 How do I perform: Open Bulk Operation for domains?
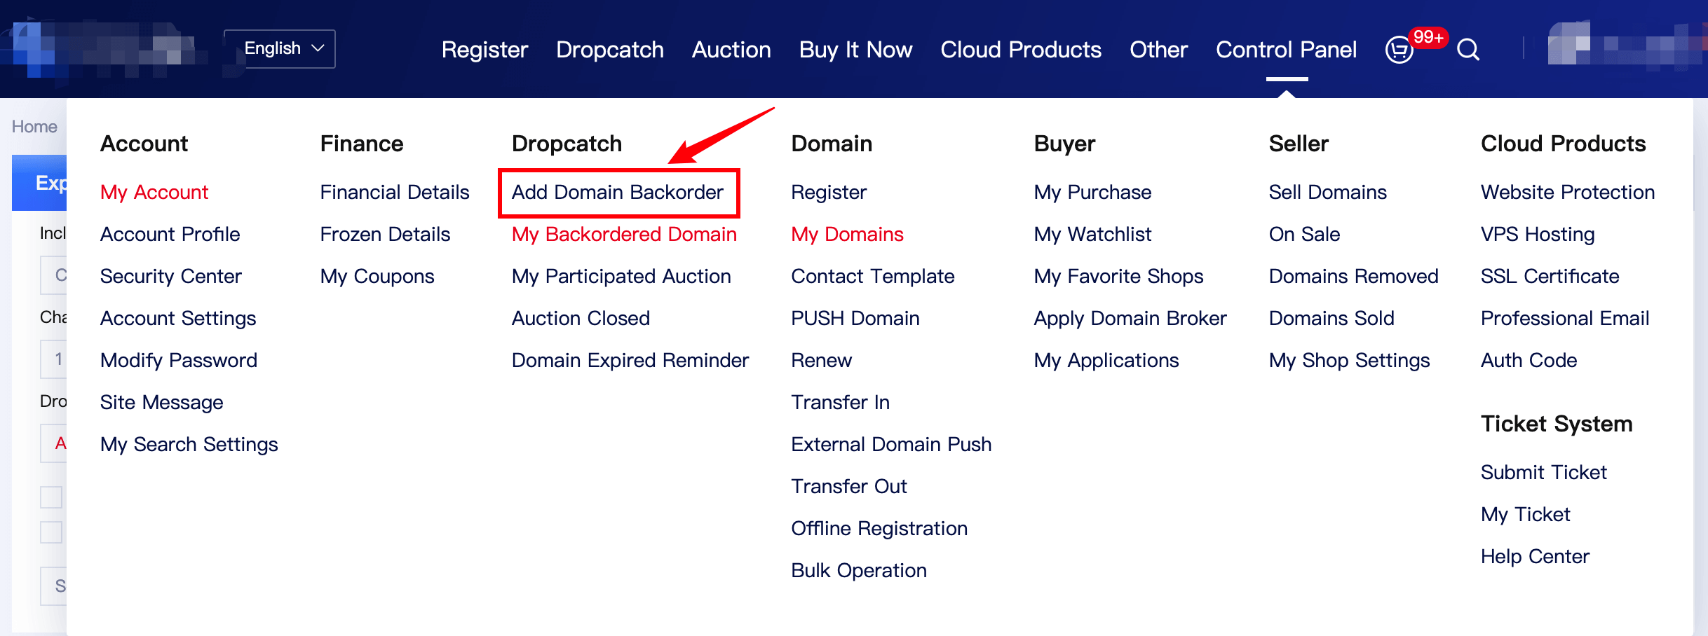pos(858,570)
